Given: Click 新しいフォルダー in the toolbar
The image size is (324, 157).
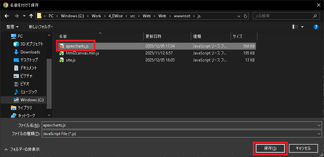Looking at the screenshot, I should click(x=41, y=27).
